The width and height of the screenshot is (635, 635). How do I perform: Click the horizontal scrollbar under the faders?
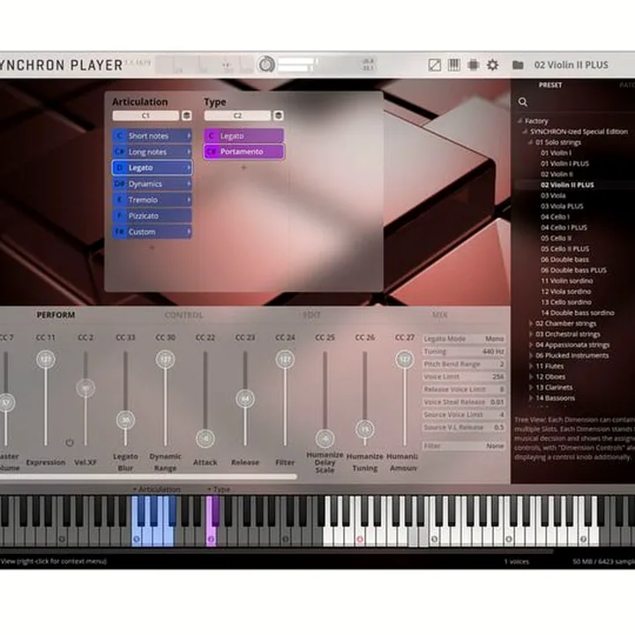(148, 477)
